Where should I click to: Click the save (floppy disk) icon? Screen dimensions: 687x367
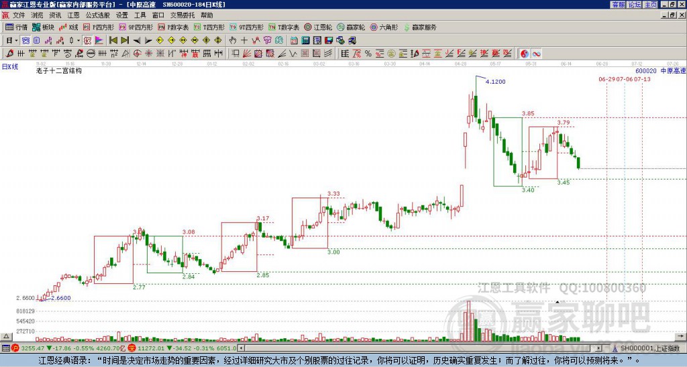pyautogui.click(x=329, y=41)
